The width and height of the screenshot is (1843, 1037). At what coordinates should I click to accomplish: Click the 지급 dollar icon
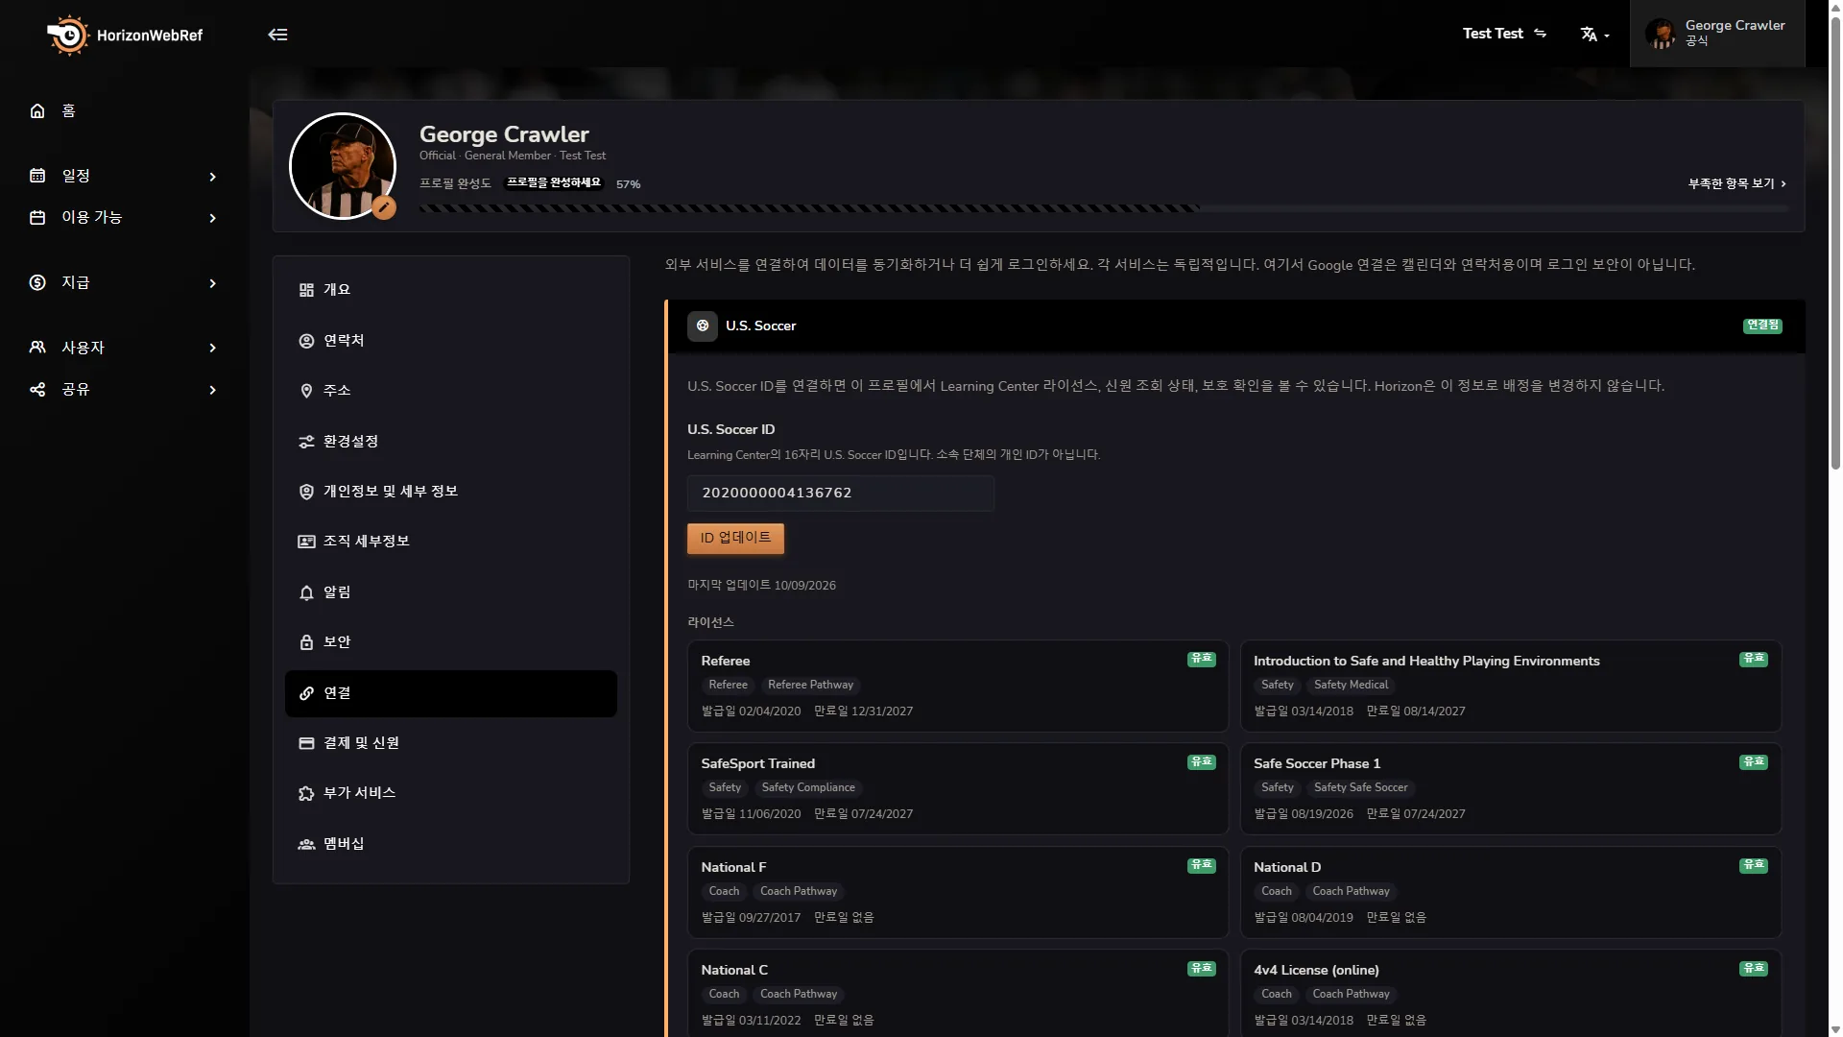click(x=37, y=283)
